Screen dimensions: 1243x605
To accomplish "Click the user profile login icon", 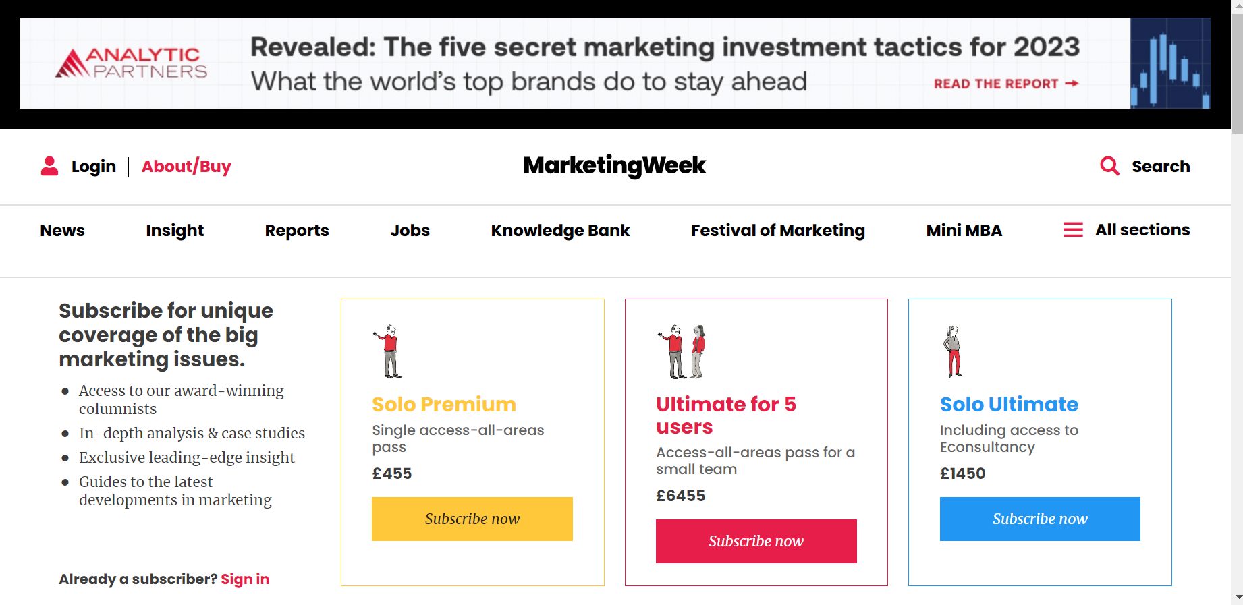I will point(49,166).
